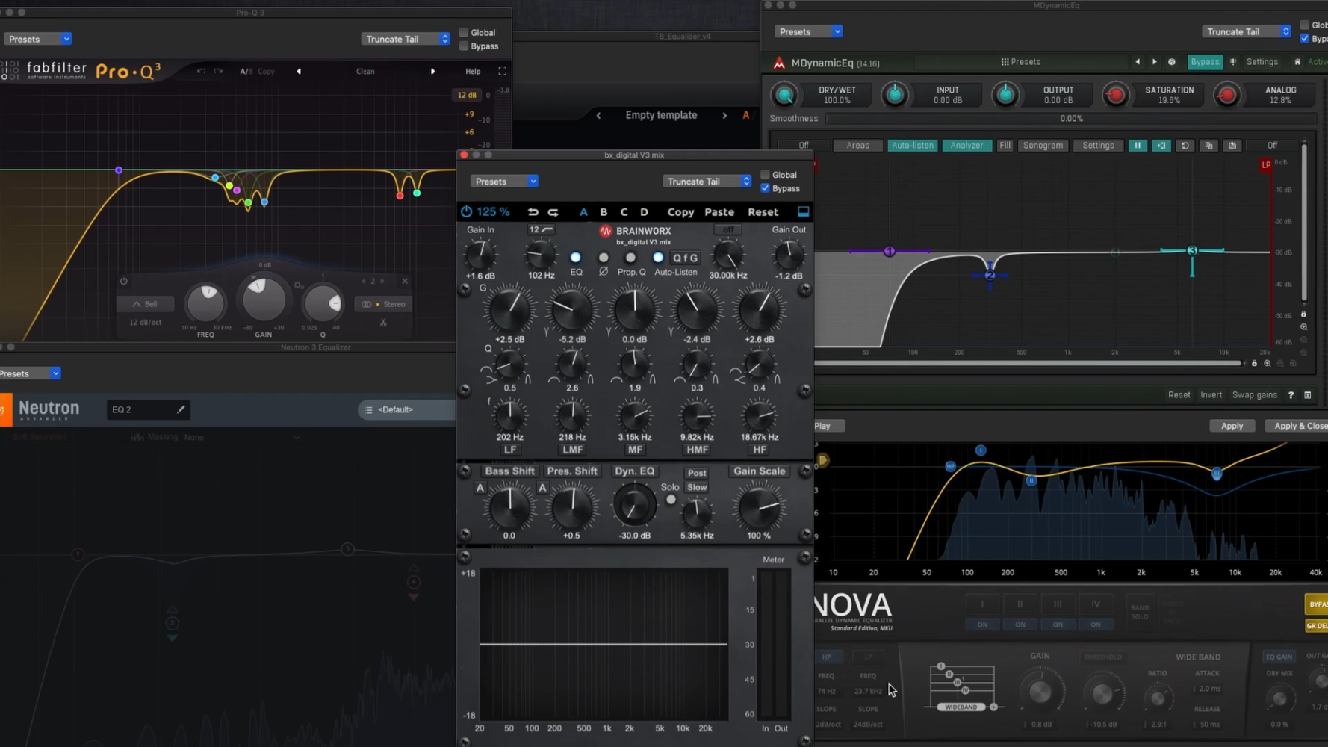
Task: Open Truncate Tail dropdown in bx_digital window
Action: click(x=707, y=182)
